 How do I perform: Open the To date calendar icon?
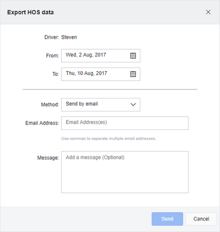click(x=133, y=74)
